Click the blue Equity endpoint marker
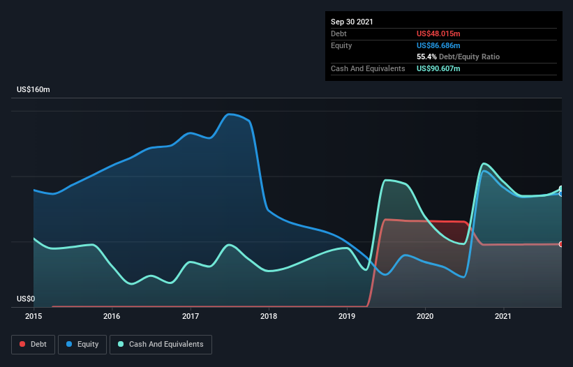The image size is (573, 367). (561, 194)
